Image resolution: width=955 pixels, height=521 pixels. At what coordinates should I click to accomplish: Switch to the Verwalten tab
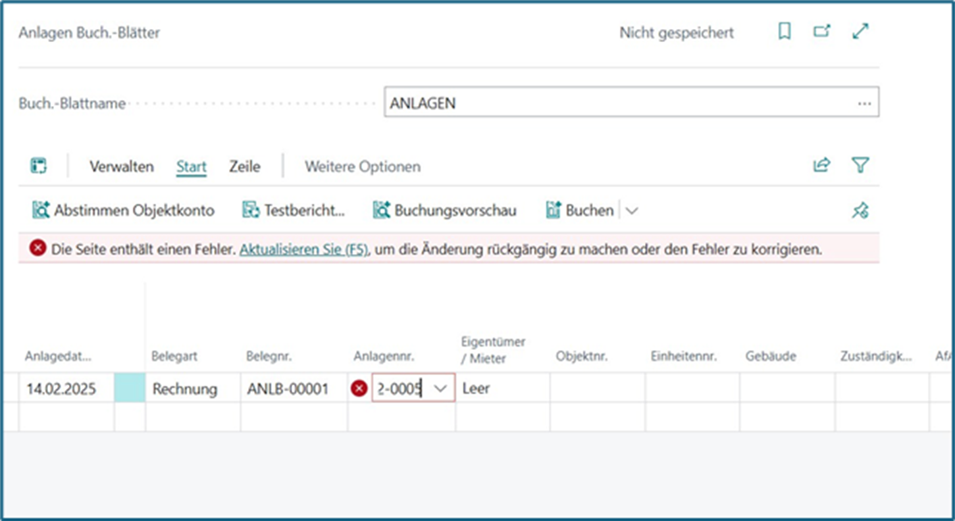(121, 167)
